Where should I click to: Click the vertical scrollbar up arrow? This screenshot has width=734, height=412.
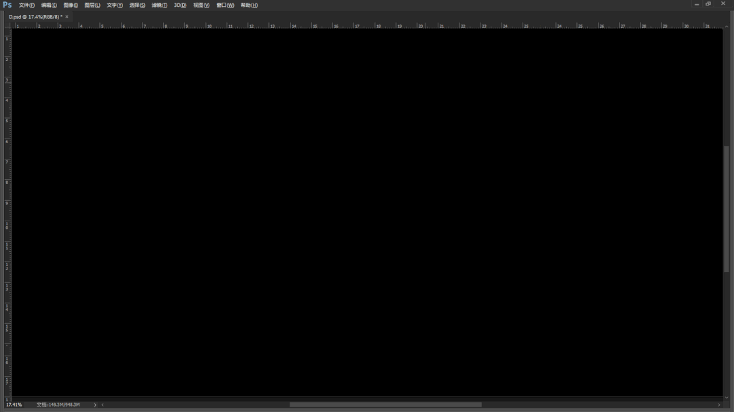(x=727, y=26)
